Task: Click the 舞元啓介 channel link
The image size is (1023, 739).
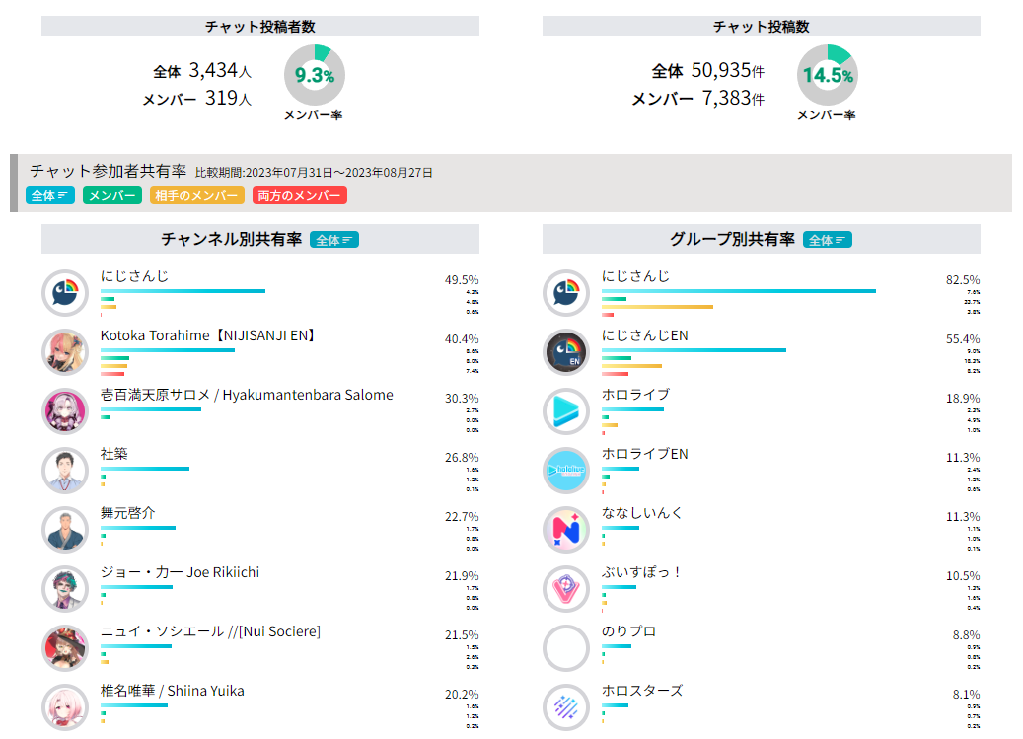Action: 128,513
